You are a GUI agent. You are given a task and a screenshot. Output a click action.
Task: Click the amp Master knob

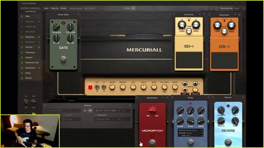112,87
